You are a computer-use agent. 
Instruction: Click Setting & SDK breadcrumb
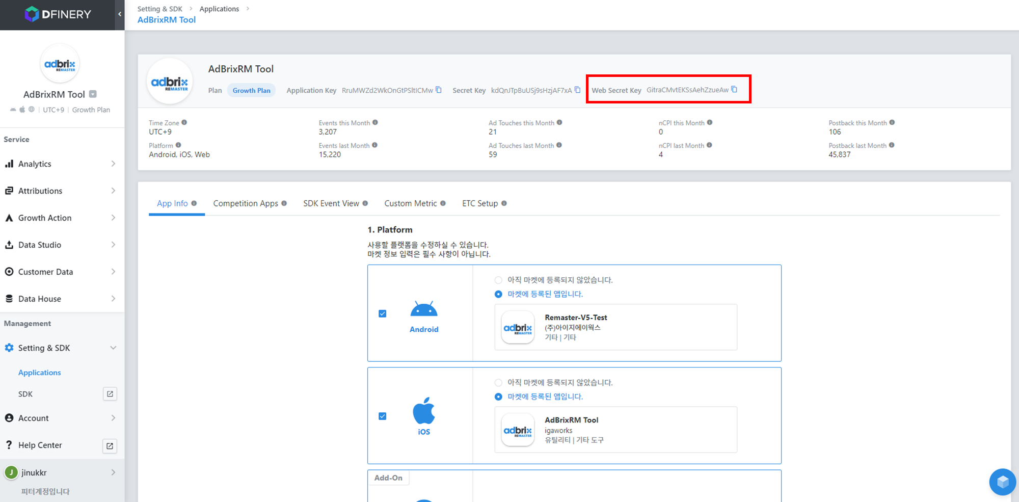(x=160, y=9)
